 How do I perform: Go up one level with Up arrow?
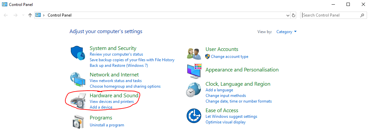click(30, 15)
